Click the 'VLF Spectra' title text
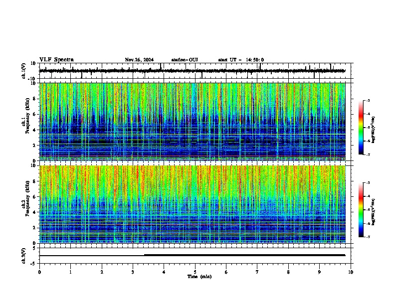The image size is (395, 305). (56, 59)
